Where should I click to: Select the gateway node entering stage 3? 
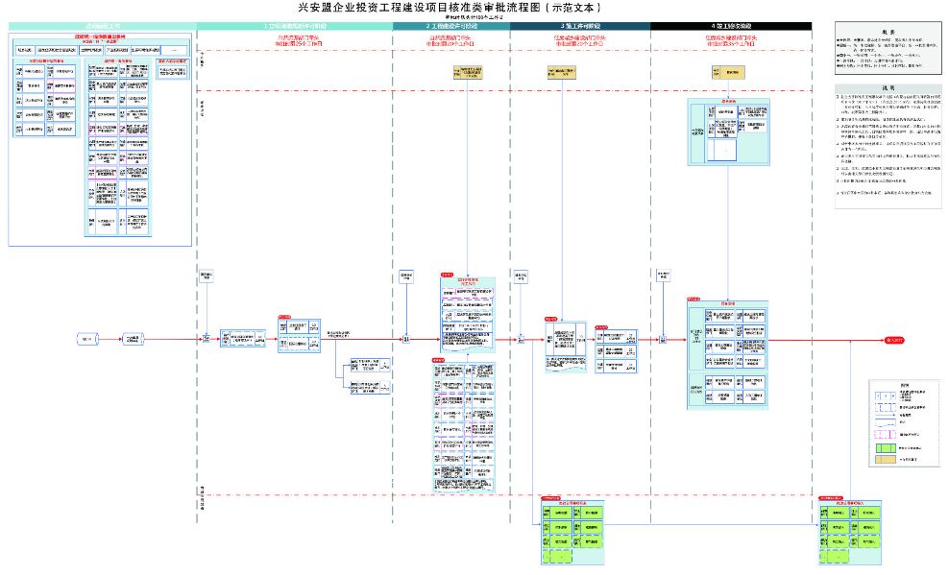pyautogui.click(x=521, y=339)
